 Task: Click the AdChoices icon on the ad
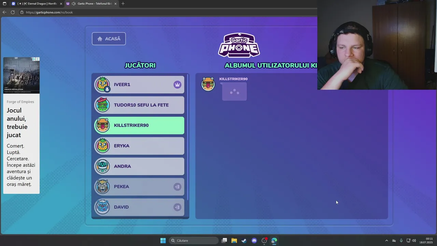pyautogui.click(x=34, y=59)
